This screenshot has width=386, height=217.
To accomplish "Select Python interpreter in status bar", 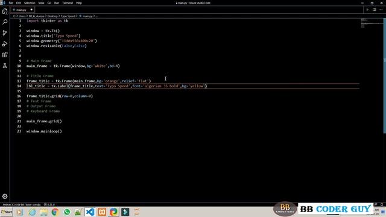I will coord(22,204).
